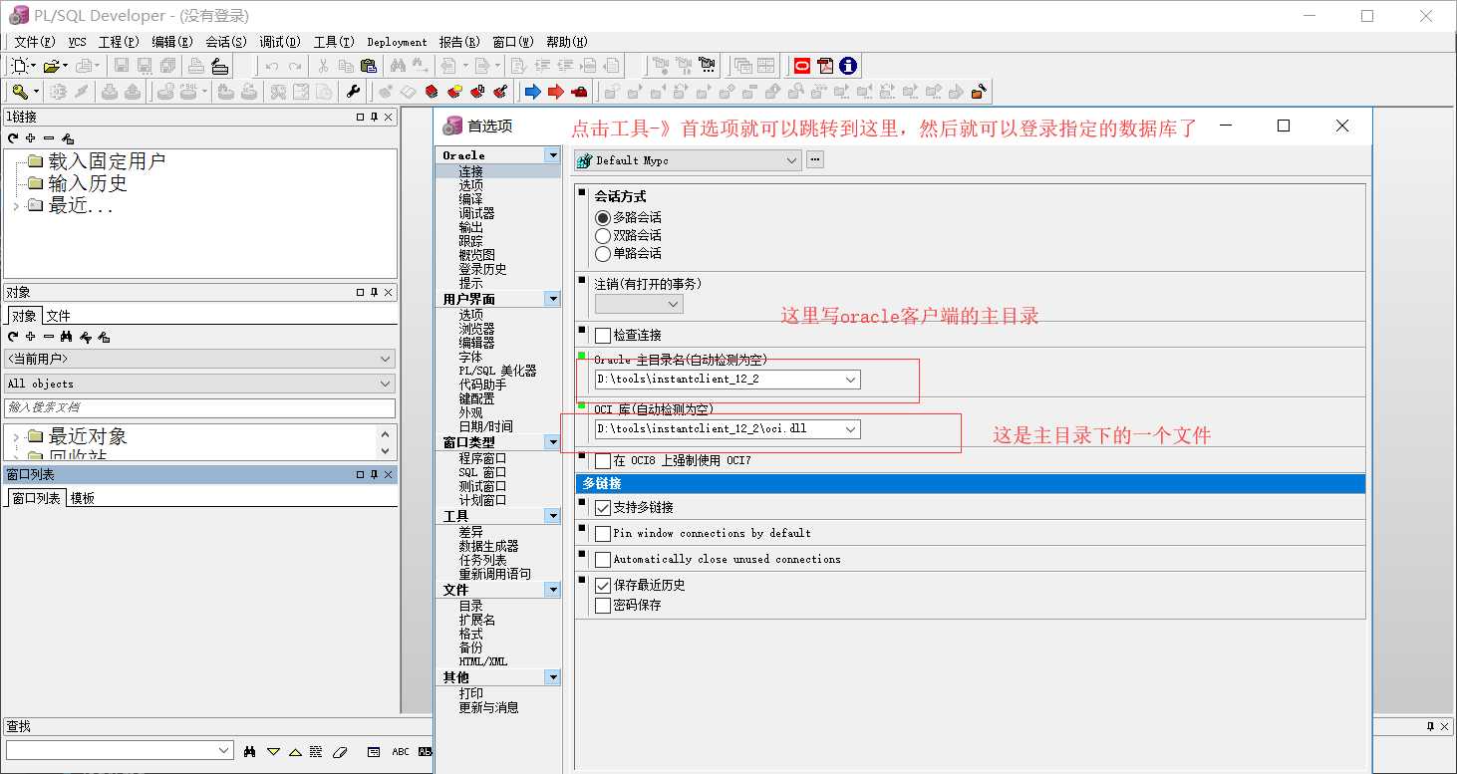Screen dimensions: 1457x774
Task: Select SQL 窗口 preference page
Action: (x=482, y=472)
